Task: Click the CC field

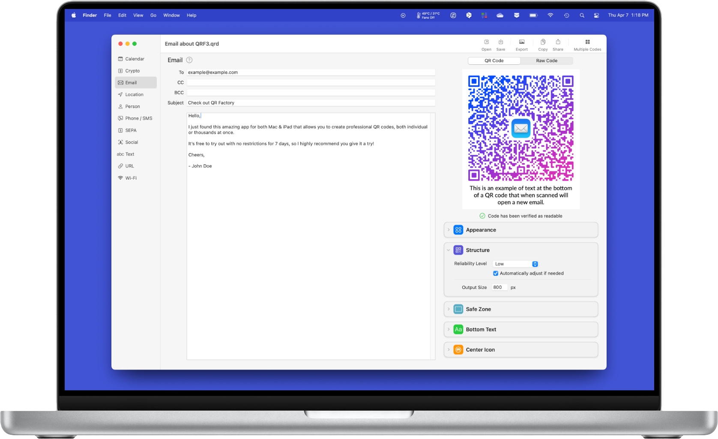Action: pyautogui.click(x=311, y=82)
